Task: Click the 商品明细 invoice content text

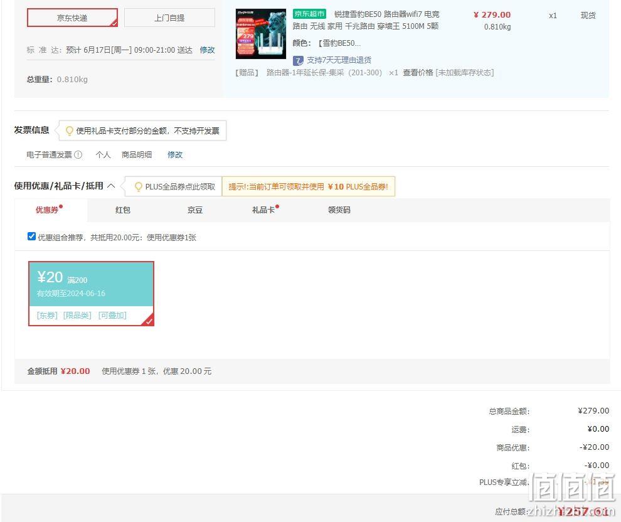Action: (x=137, y=155)
